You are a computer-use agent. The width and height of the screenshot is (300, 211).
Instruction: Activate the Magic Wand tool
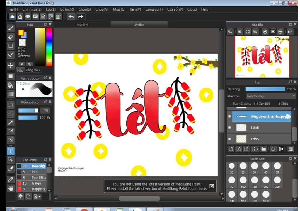click(11, 122)
